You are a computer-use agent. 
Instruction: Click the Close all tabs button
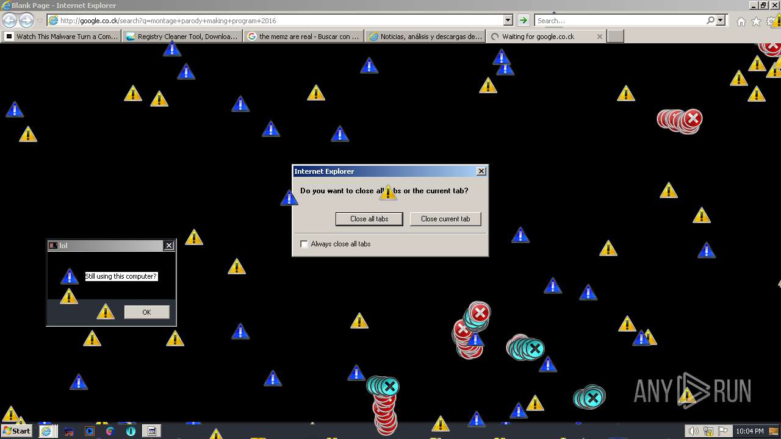point(369,219)
